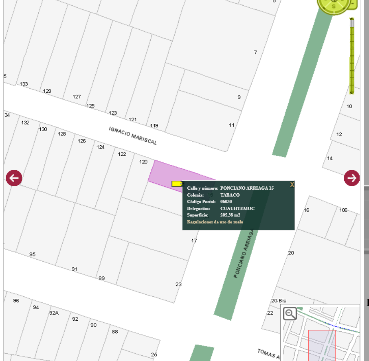This screenshot has width=369, height=361.
Task: Click the compass south (S) control
Action: coord(334,7)
